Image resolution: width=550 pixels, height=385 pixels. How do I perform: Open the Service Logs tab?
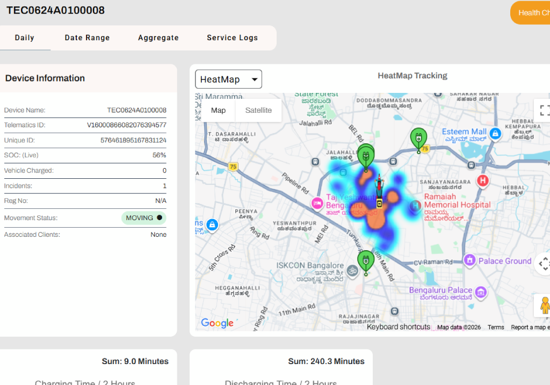[232, 38]
